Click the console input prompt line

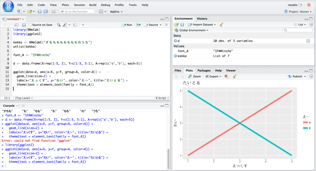84,166
